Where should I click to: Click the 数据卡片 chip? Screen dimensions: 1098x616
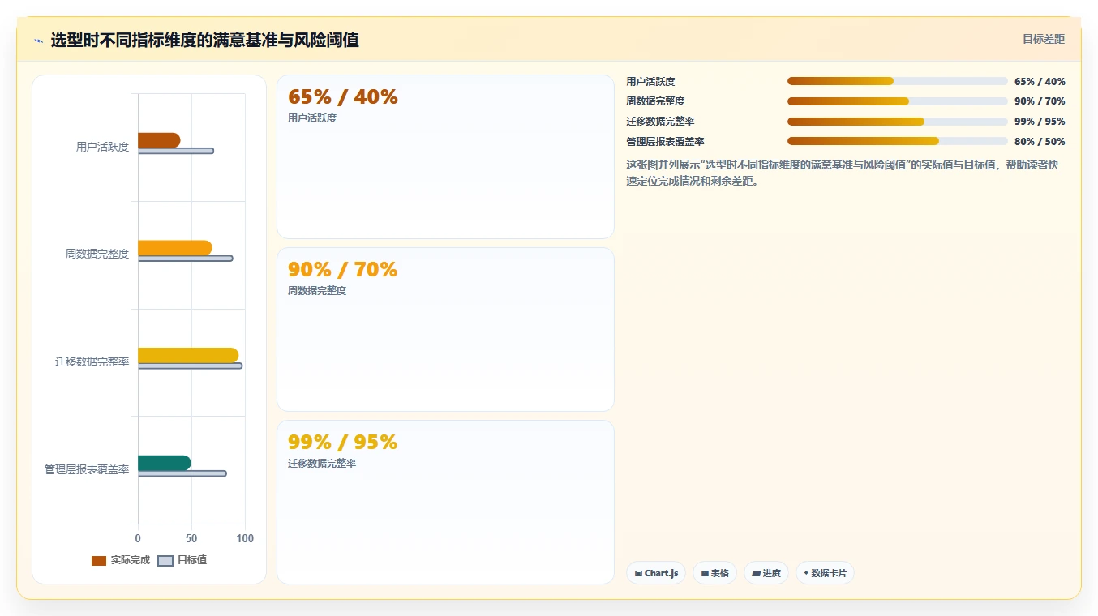[x=825, y=573]
